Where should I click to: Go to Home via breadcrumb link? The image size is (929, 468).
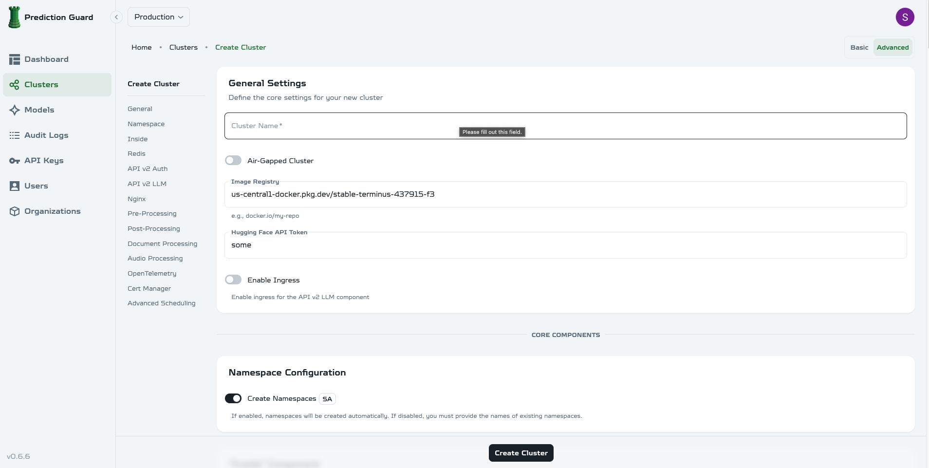tap(141, 47)
